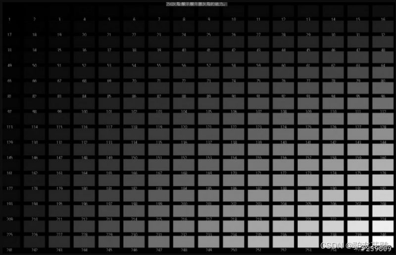
Task: Click the number label 134
Action: coord(134,142)
